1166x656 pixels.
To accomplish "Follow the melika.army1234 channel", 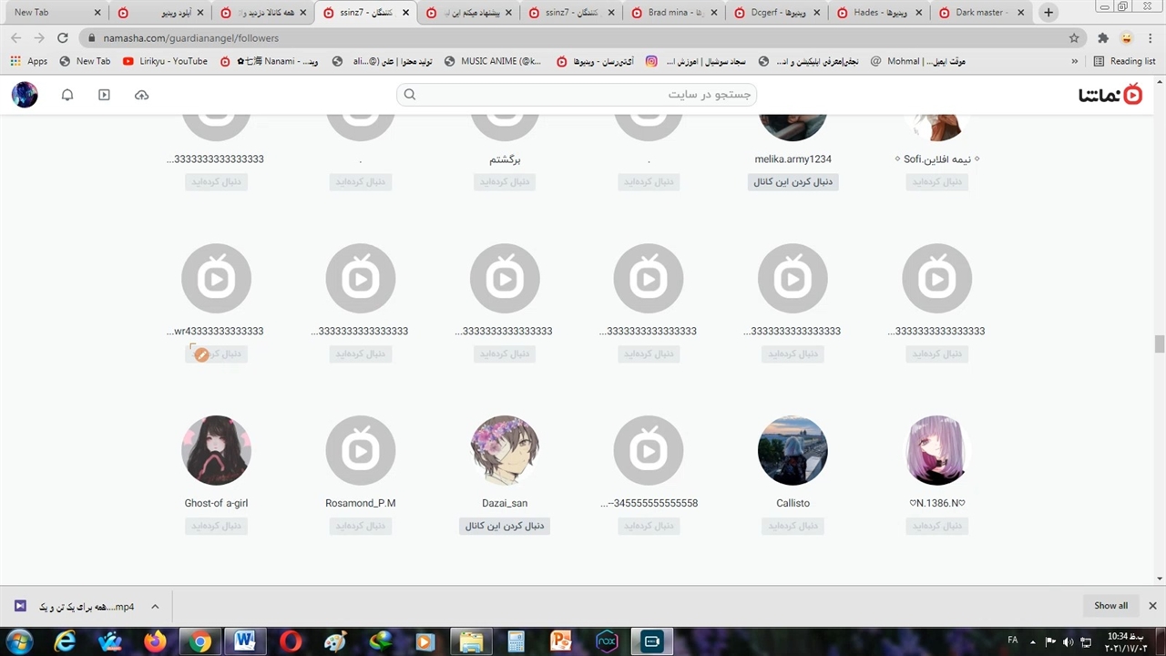I will point(793,182).
